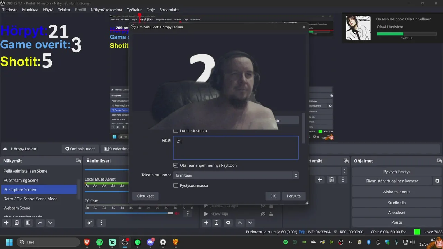
Task: Add a new scene with the plus icon in Näkymät
Action: pyautogui.click(x=6, y=223)
